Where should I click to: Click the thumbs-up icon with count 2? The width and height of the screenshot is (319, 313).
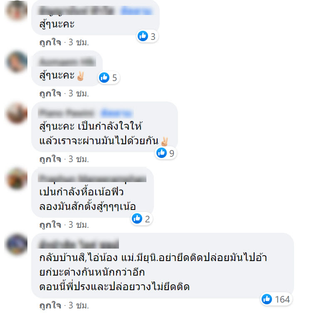(137, 219)
